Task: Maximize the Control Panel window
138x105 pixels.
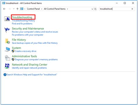Action: pos(125,3)
